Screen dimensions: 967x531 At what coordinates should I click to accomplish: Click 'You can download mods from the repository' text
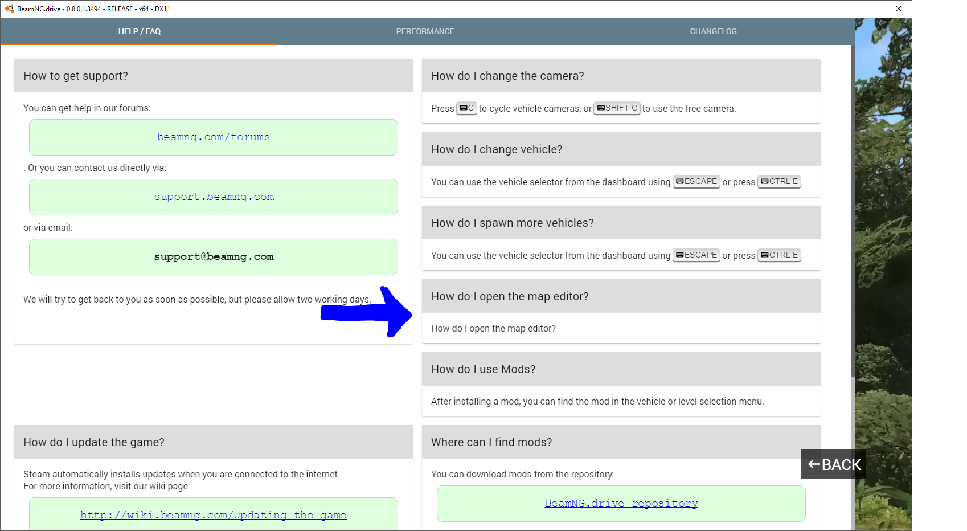(x=522, y=475)
